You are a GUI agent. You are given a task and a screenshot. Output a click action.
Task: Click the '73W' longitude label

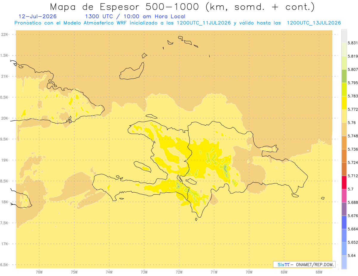(144, 272)
